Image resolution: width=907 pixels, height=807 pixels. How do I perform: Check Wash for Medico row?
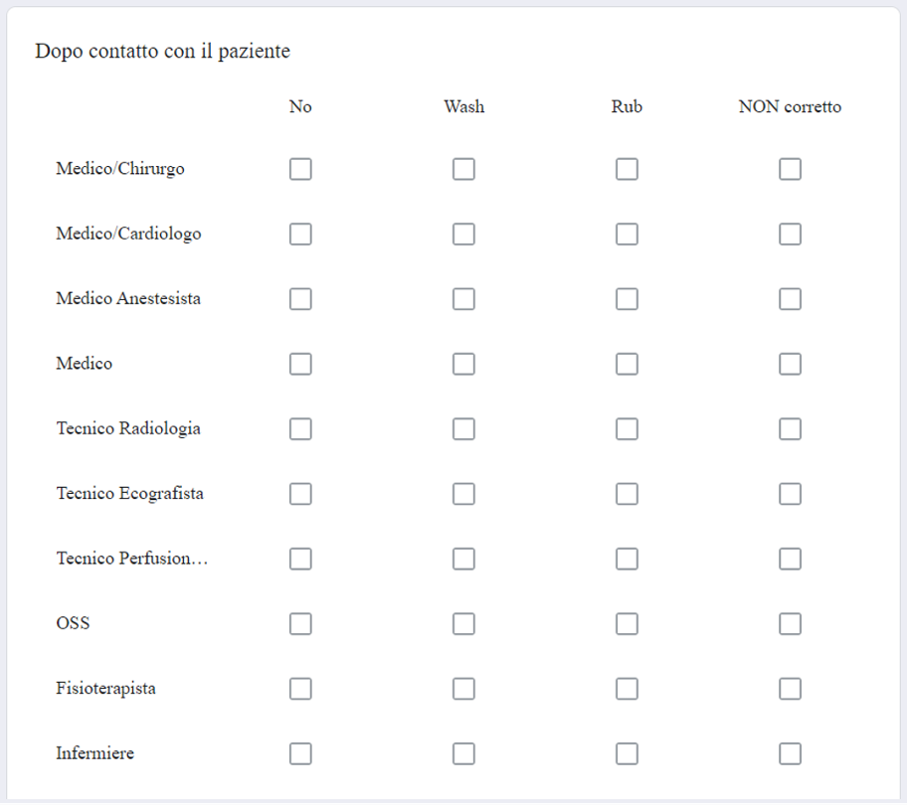tap(463, 364)
